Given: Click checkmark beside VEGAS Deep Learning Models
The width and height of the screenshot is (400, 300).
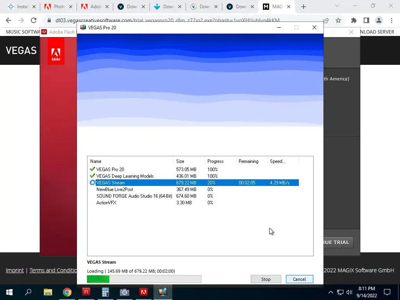Looking at the screenshot, I should pyautogui.click(x=92, y=176).
